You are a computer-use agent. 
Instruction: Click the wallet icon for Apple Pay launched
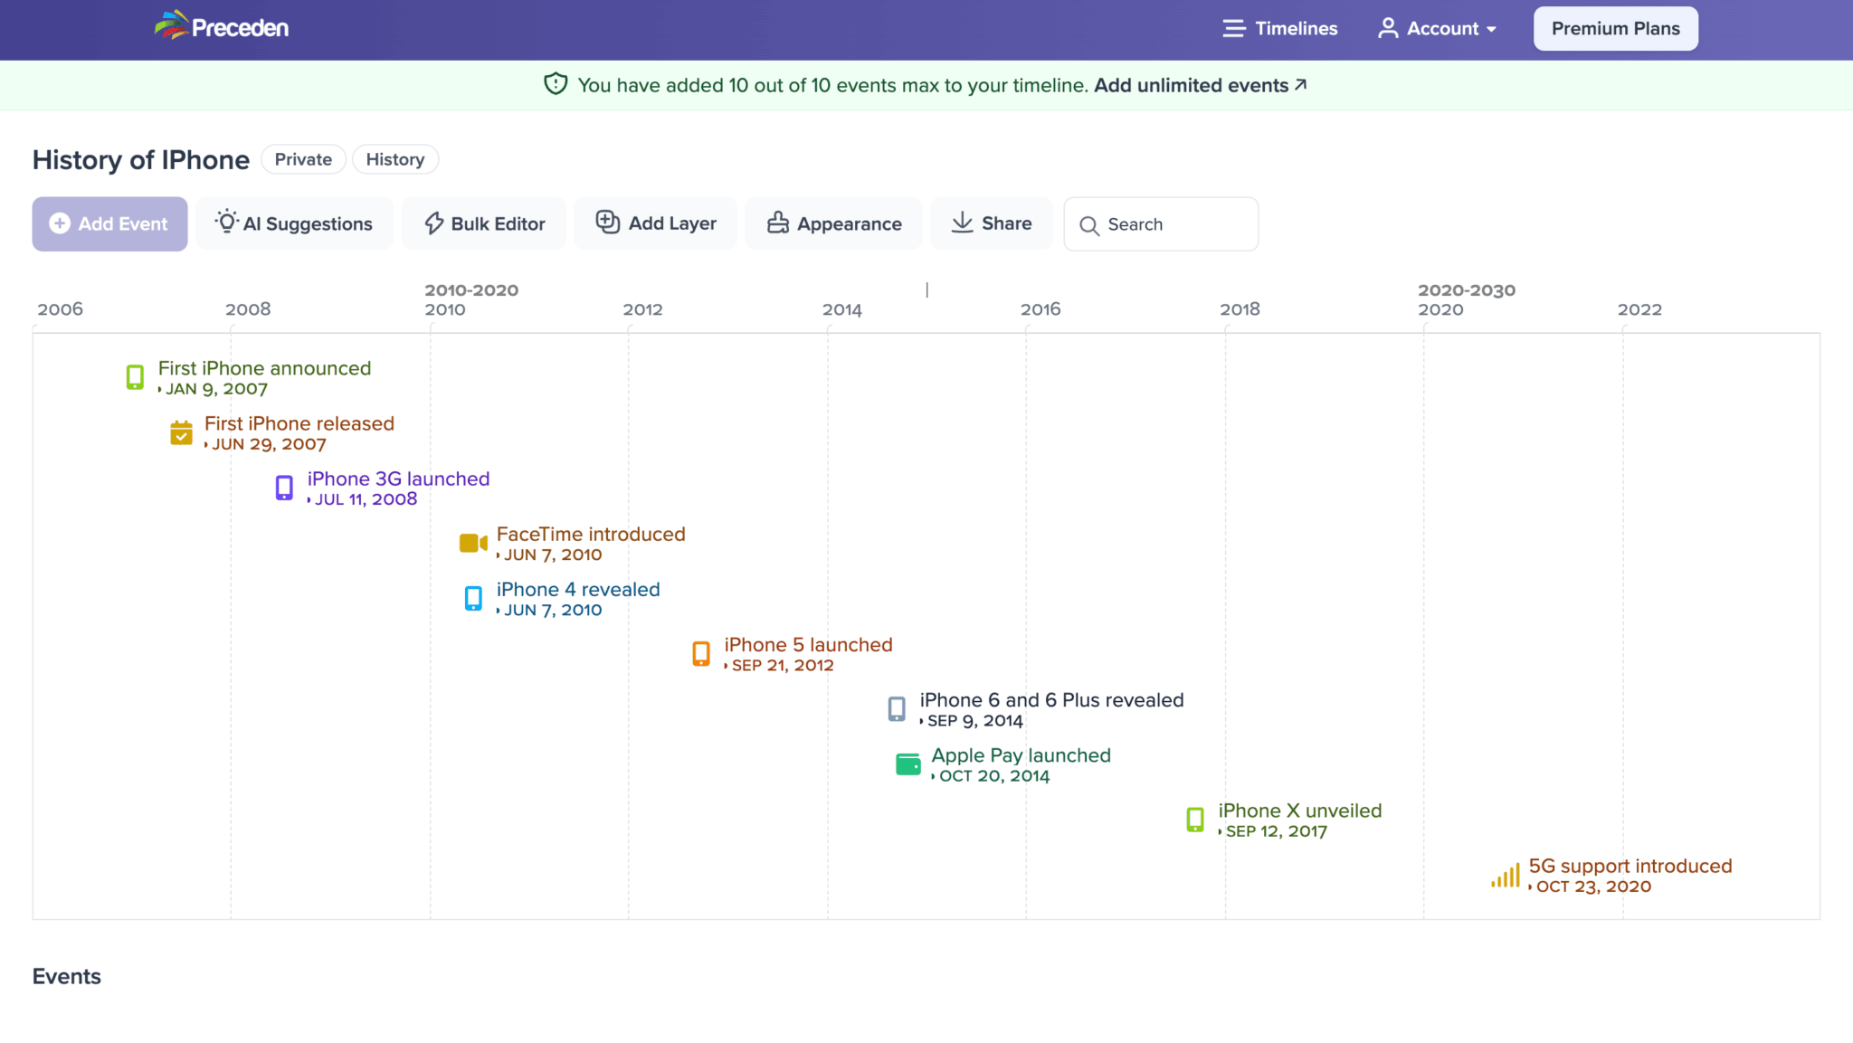pos(907,764)
